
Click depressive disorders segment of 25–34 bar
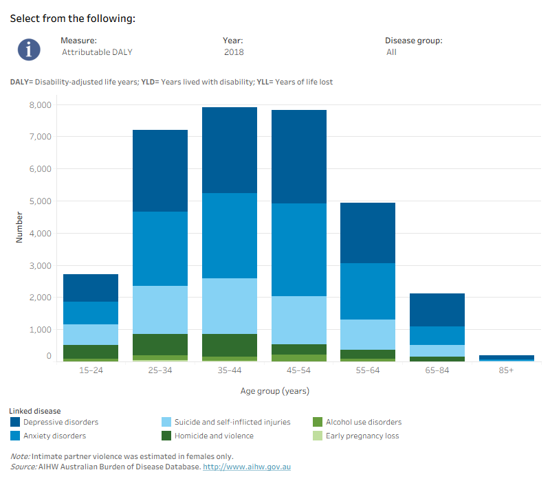click(x=160, y=170)
